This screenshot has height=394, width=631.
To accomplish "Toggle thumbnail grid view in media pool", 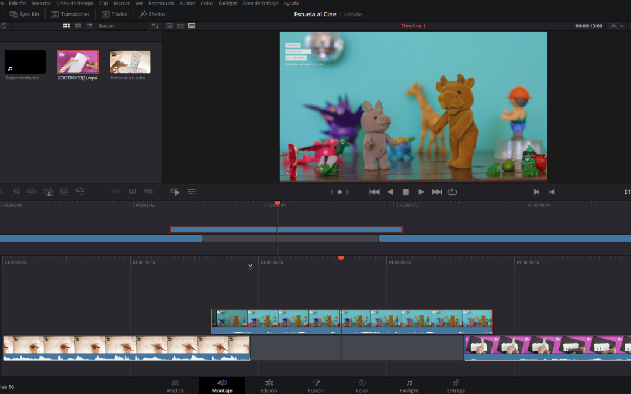I will (67, 26).
